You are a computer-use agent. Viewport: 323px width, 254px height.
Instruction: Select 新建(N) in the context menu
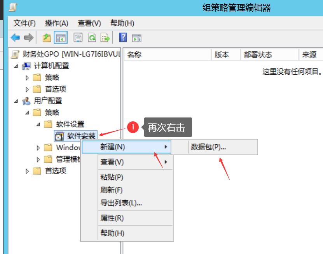(126, 147)
